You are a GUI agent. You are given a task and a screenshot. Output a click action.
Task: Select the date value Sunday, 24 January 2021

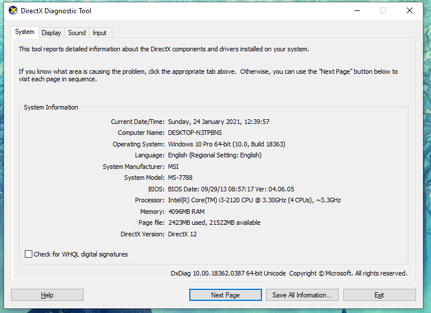point(219,122)
